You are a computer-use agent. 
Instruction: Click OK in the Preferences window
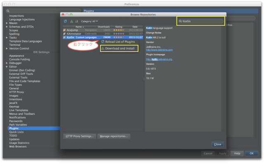click(252, 153)
